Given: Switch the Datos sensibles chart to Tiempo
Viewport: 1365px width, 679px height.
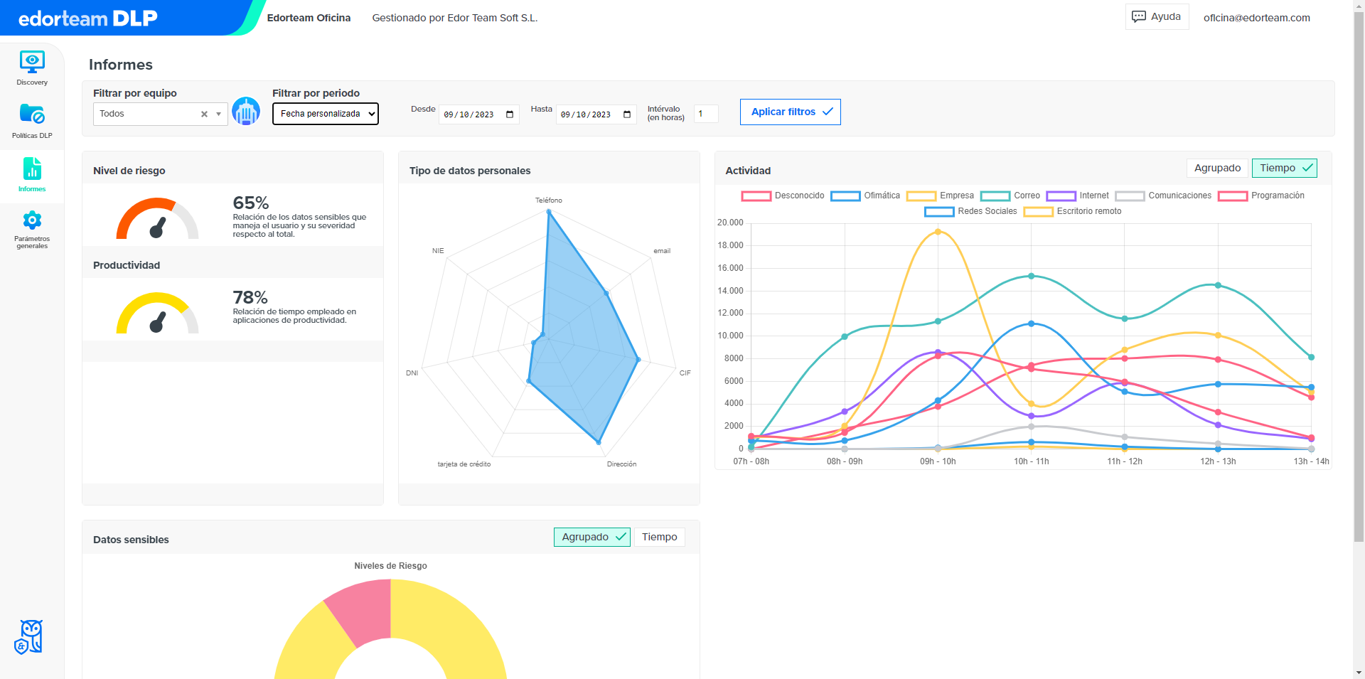Looking at the screenshot, I should (659, 537).
